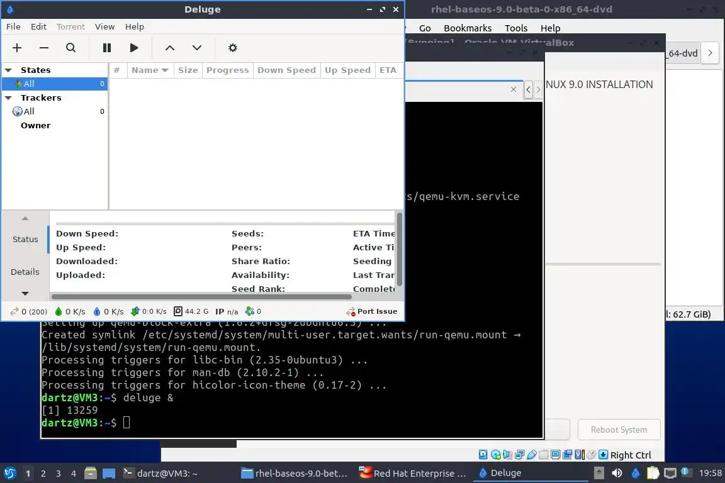Click the volume speaker tray icon
The height and width of the screenshot is (483, 725).
(x=617, y=474)
